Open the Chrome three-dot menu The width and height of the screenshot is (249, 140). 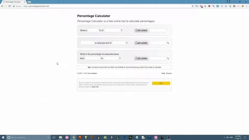(247, 6)
